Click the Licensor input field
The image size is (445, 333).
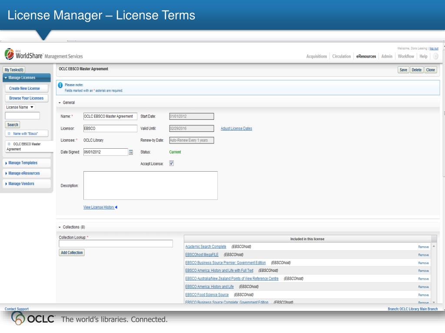[x=110, y=128]
